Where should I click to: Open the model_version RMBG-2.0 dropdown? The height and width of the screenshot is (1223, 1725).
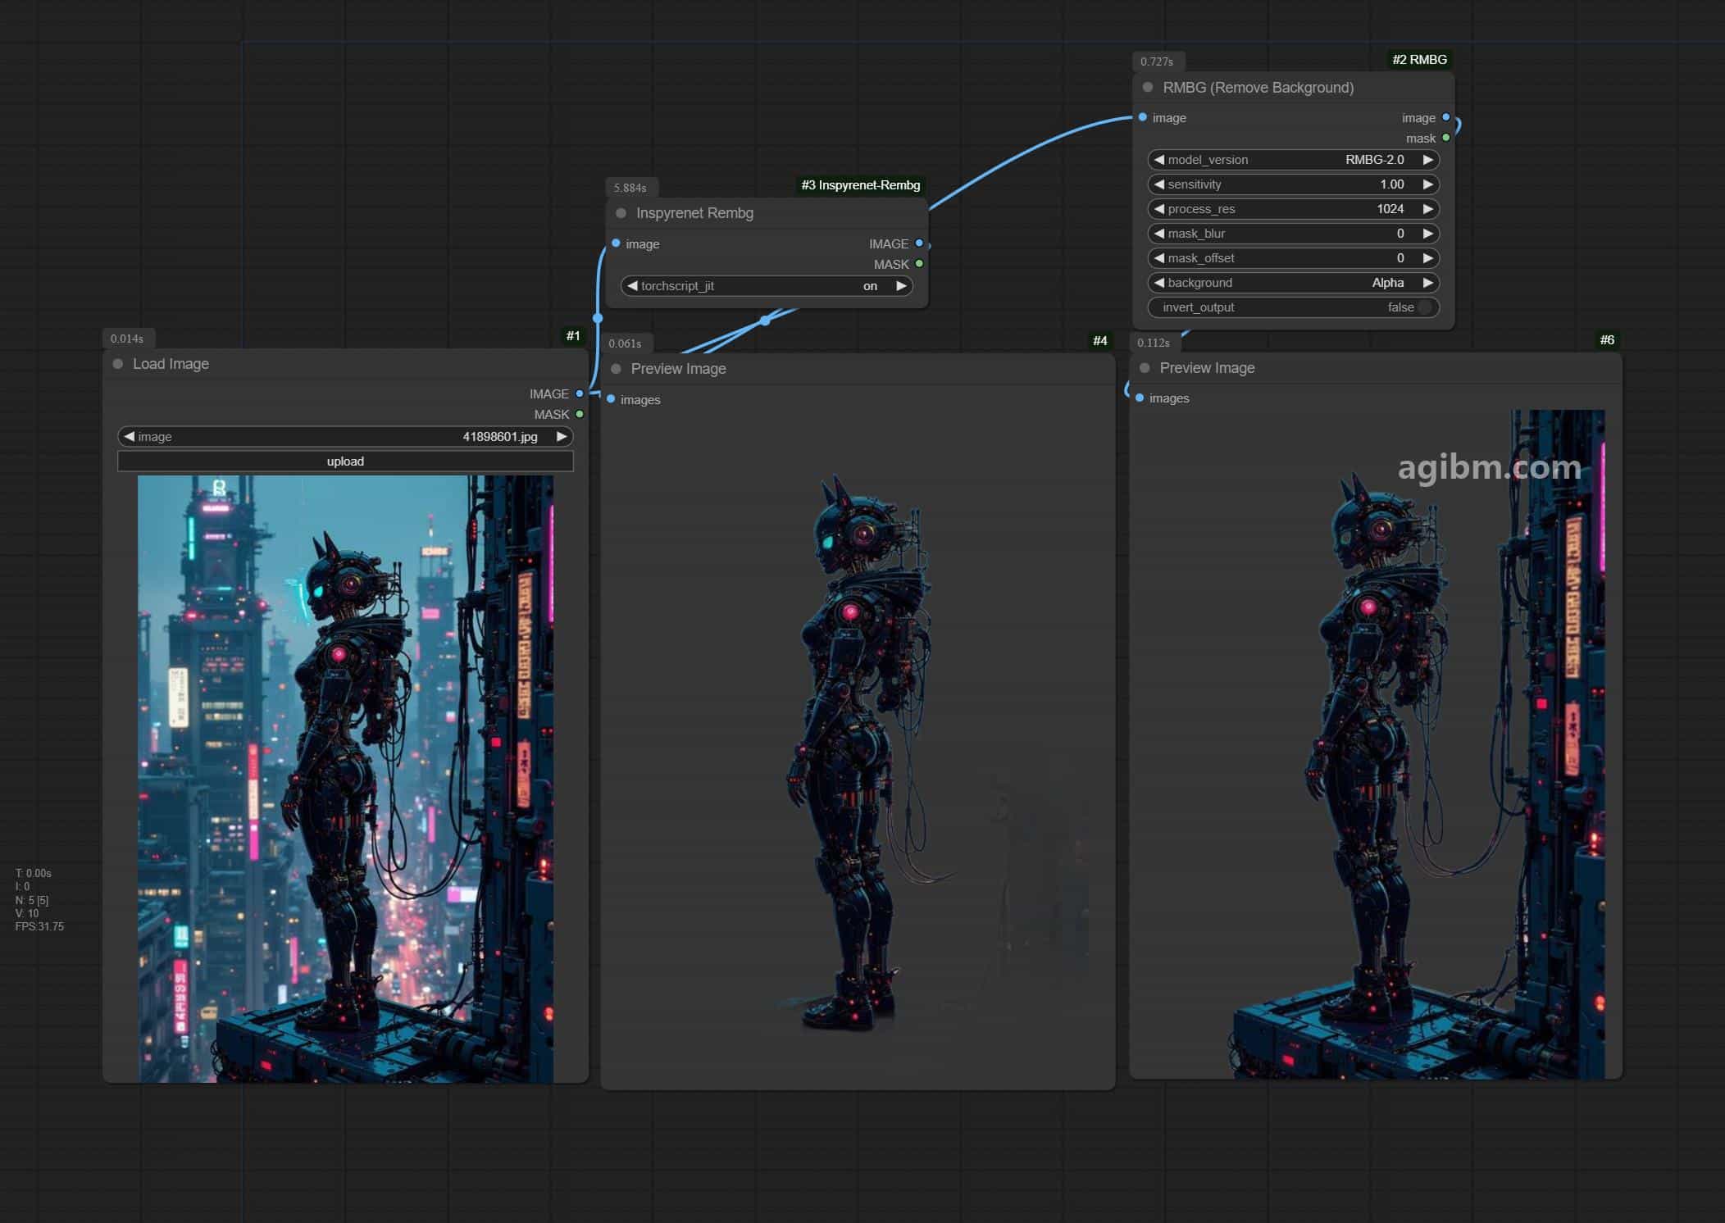pyautogui.click(x=1294, y=160)
